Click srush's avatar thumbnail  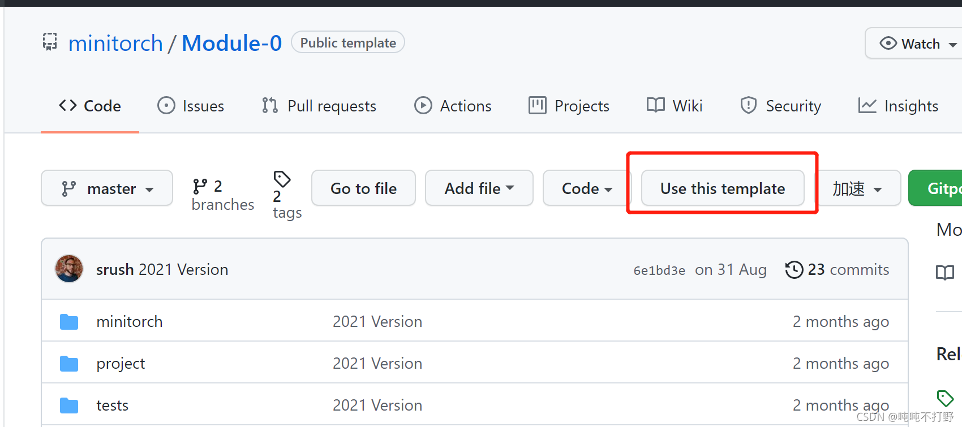click(x=69, y=269)
